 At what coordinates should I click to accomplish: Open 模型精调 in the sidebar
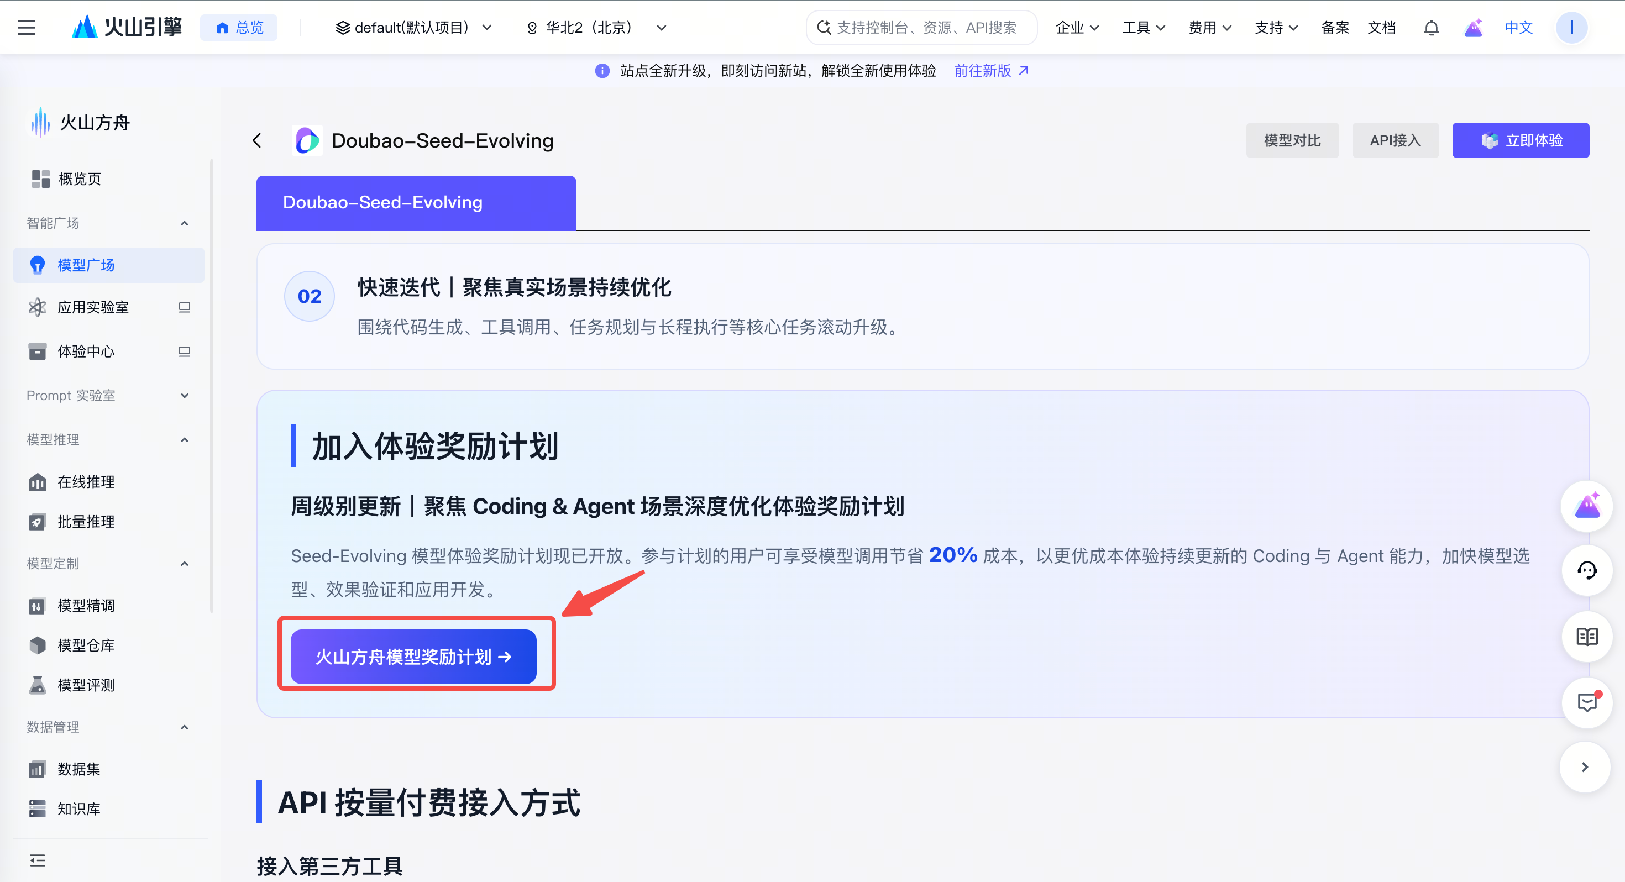click(x=108, y=606)
